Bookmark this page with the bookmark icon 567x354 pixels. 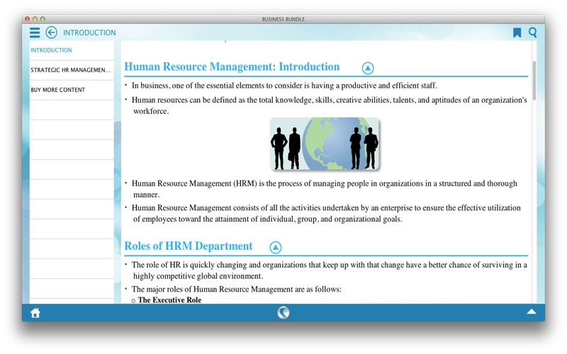pos(517,33)
